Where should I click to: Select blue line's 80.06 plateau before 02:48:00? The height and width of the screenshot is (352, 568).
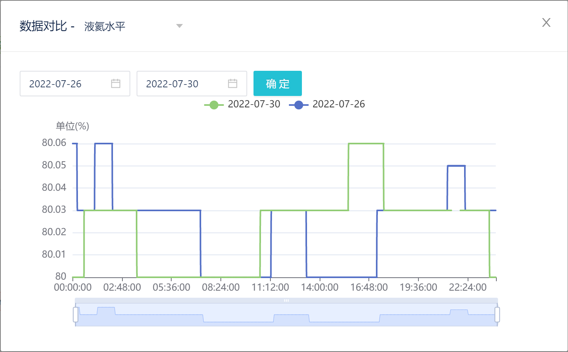click(104, 144)
